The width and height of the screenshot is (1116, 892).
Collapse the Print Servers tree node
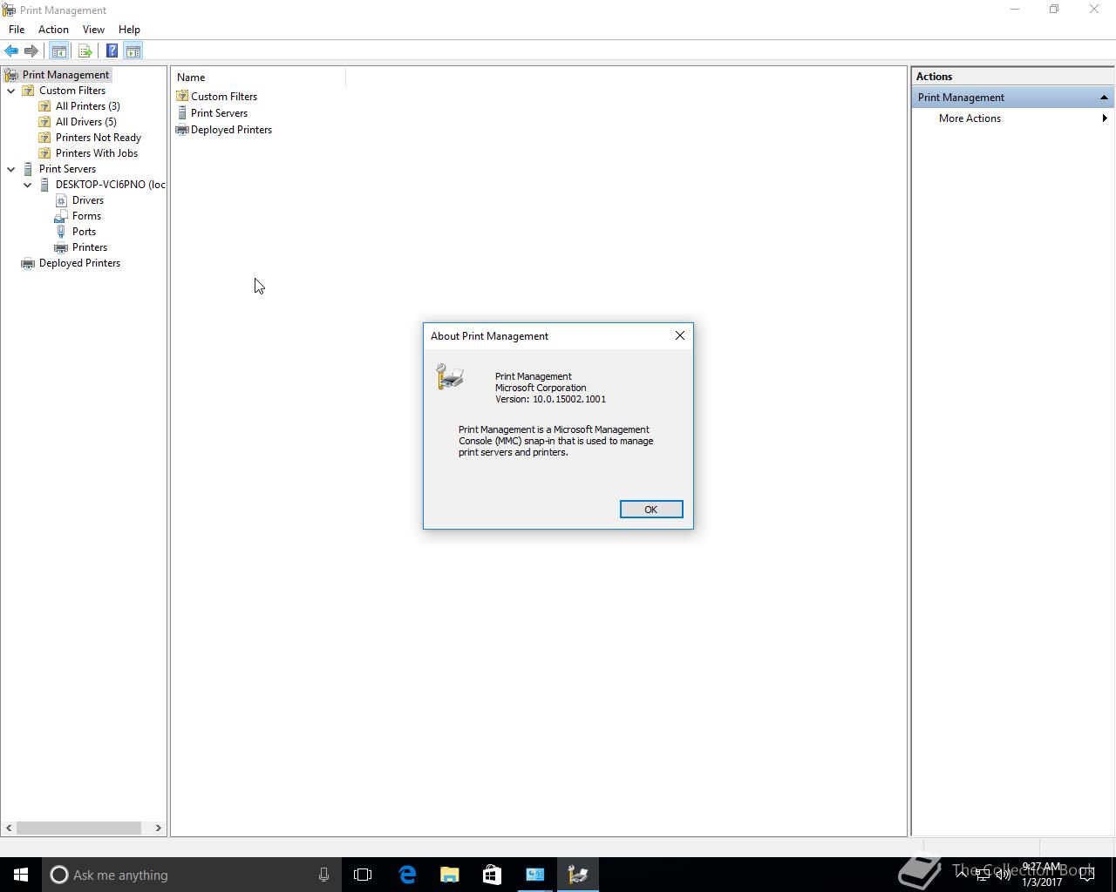11,169
